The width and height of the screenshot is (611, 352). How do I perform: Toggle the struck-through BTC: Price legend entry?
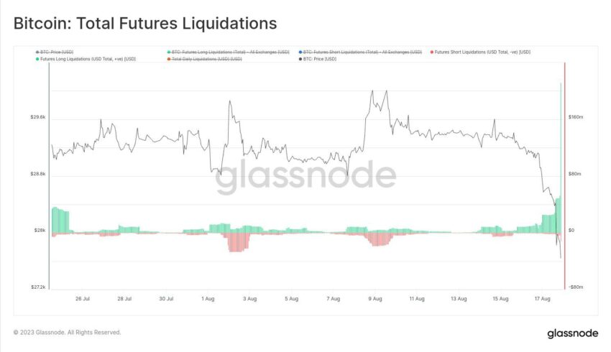tap(55, 52)
